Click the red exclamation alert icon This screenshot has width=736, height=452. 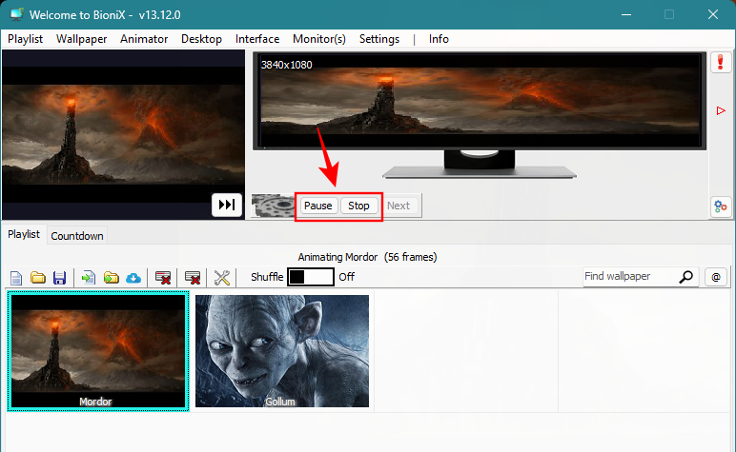coord(721,62)
